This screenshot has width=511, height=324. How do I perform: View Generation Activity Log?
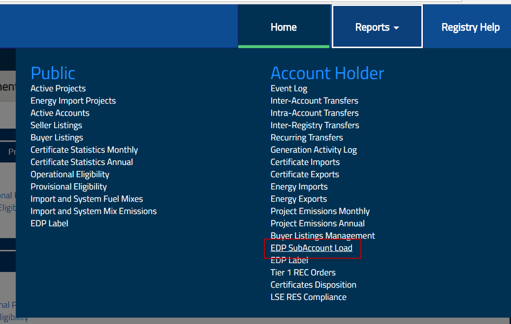click(314, 150)
